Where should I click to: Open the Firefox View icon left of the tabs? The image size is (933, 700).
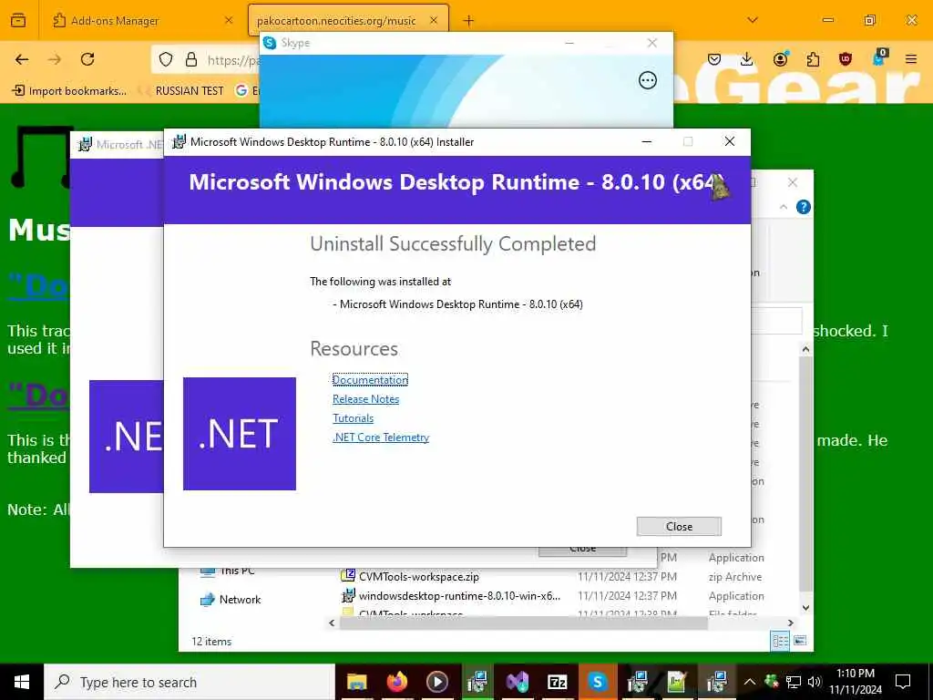18,20
